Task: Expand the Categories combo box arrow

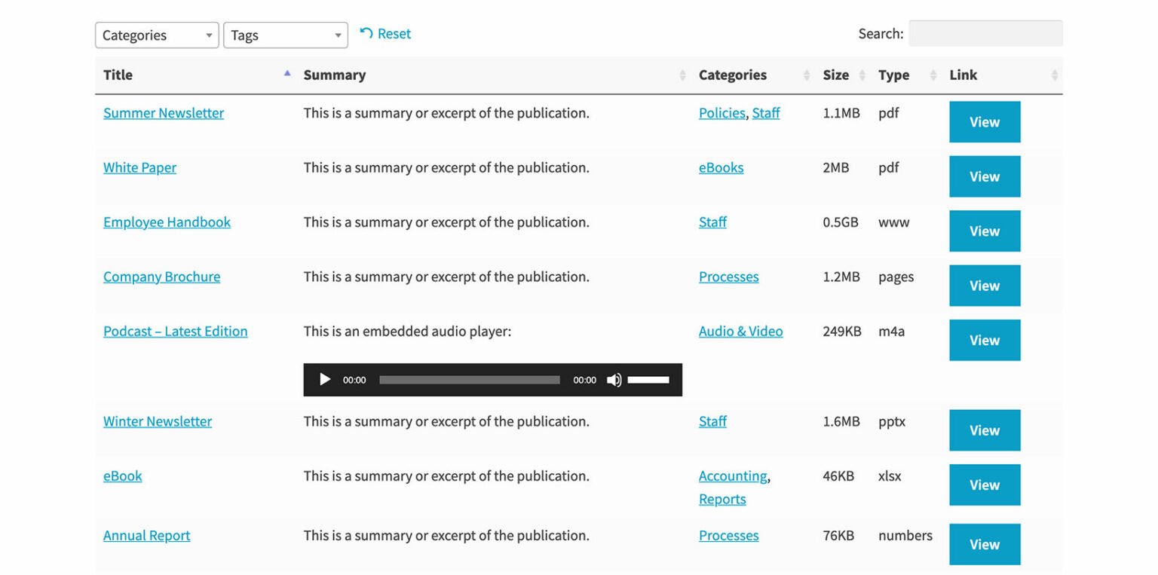Action: pos(208,35)
